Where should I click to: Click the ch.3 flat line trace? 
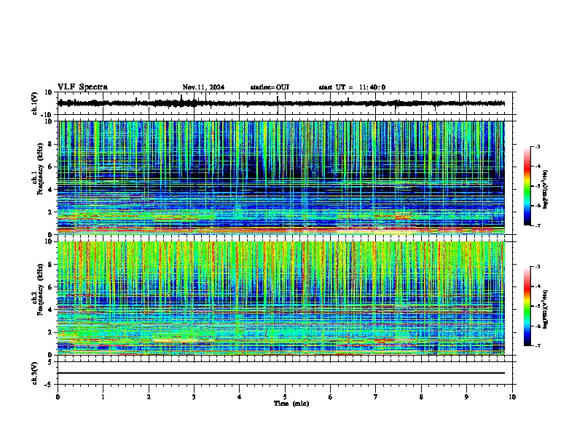pyautogui.click(x=281, y=373)
